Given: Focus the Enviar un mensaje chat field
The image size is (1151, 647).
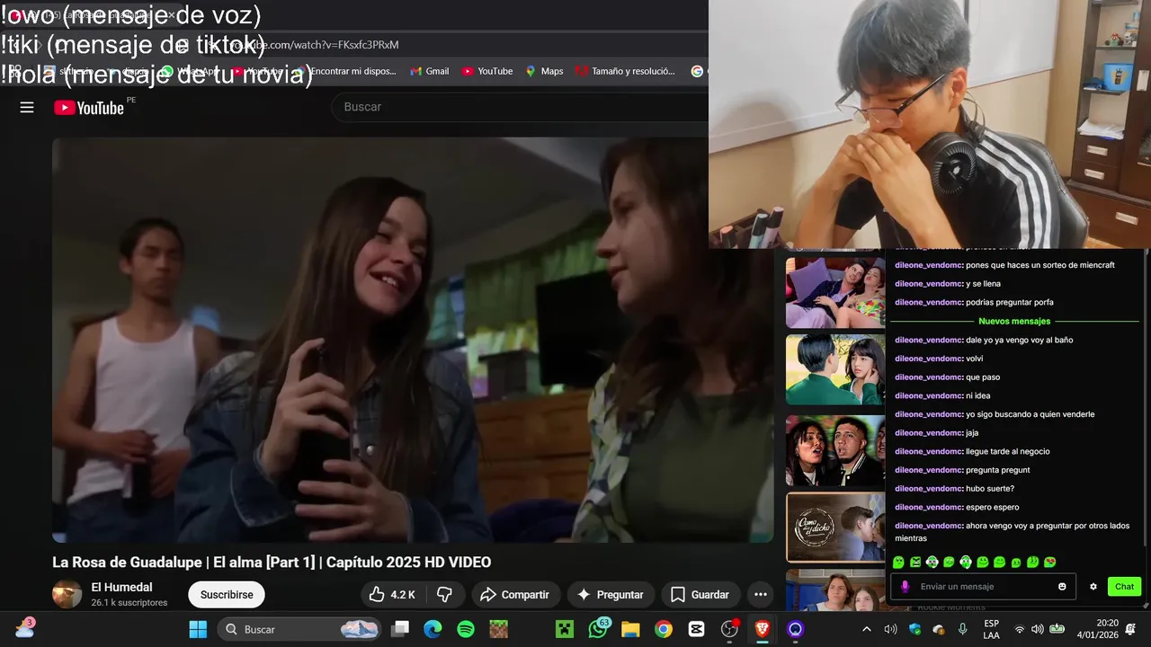Looking at the screenshot, I should pyautogui.click(x=985, y=587).
